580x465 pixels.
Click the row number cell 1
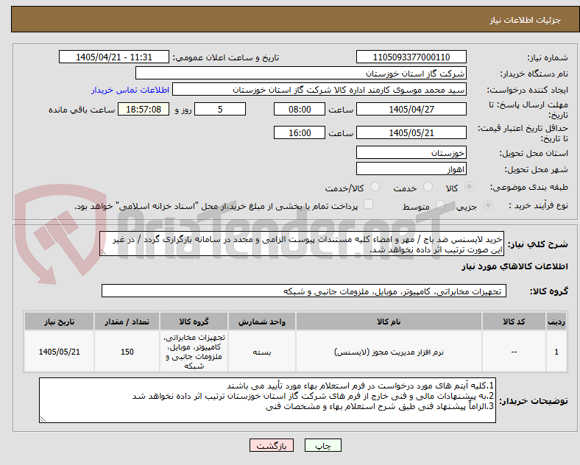tap(556, 352)
